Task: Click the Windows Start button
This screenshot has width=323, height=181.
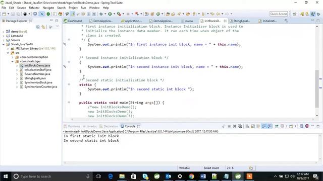Action: point(6,176)
